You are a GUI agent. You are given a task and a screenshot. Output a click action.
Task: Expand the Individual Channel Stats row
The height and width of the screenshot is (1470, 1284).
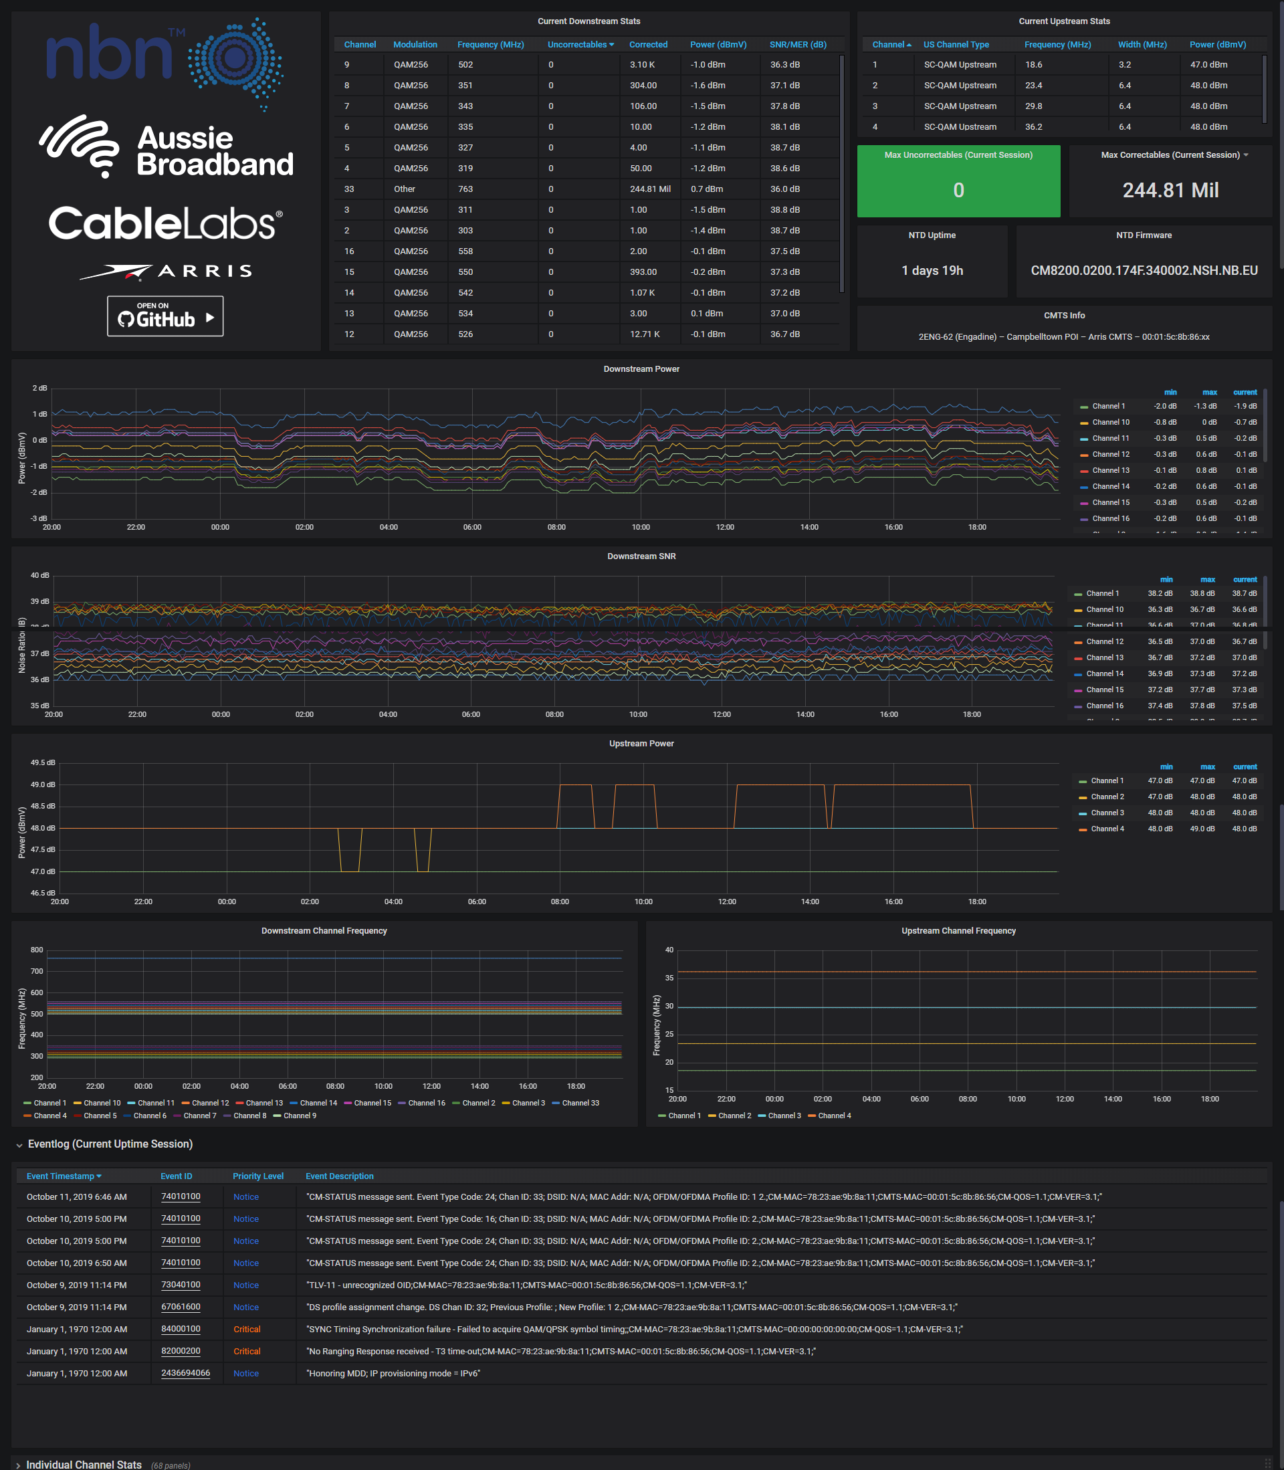[83, 1464]
